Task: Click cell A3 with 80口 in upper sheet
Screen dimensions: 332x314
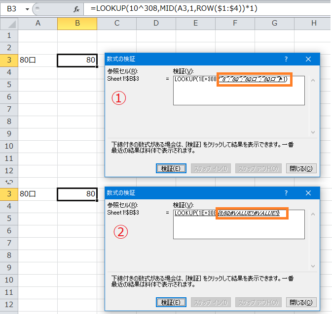Action: click(x=37, y=60)
